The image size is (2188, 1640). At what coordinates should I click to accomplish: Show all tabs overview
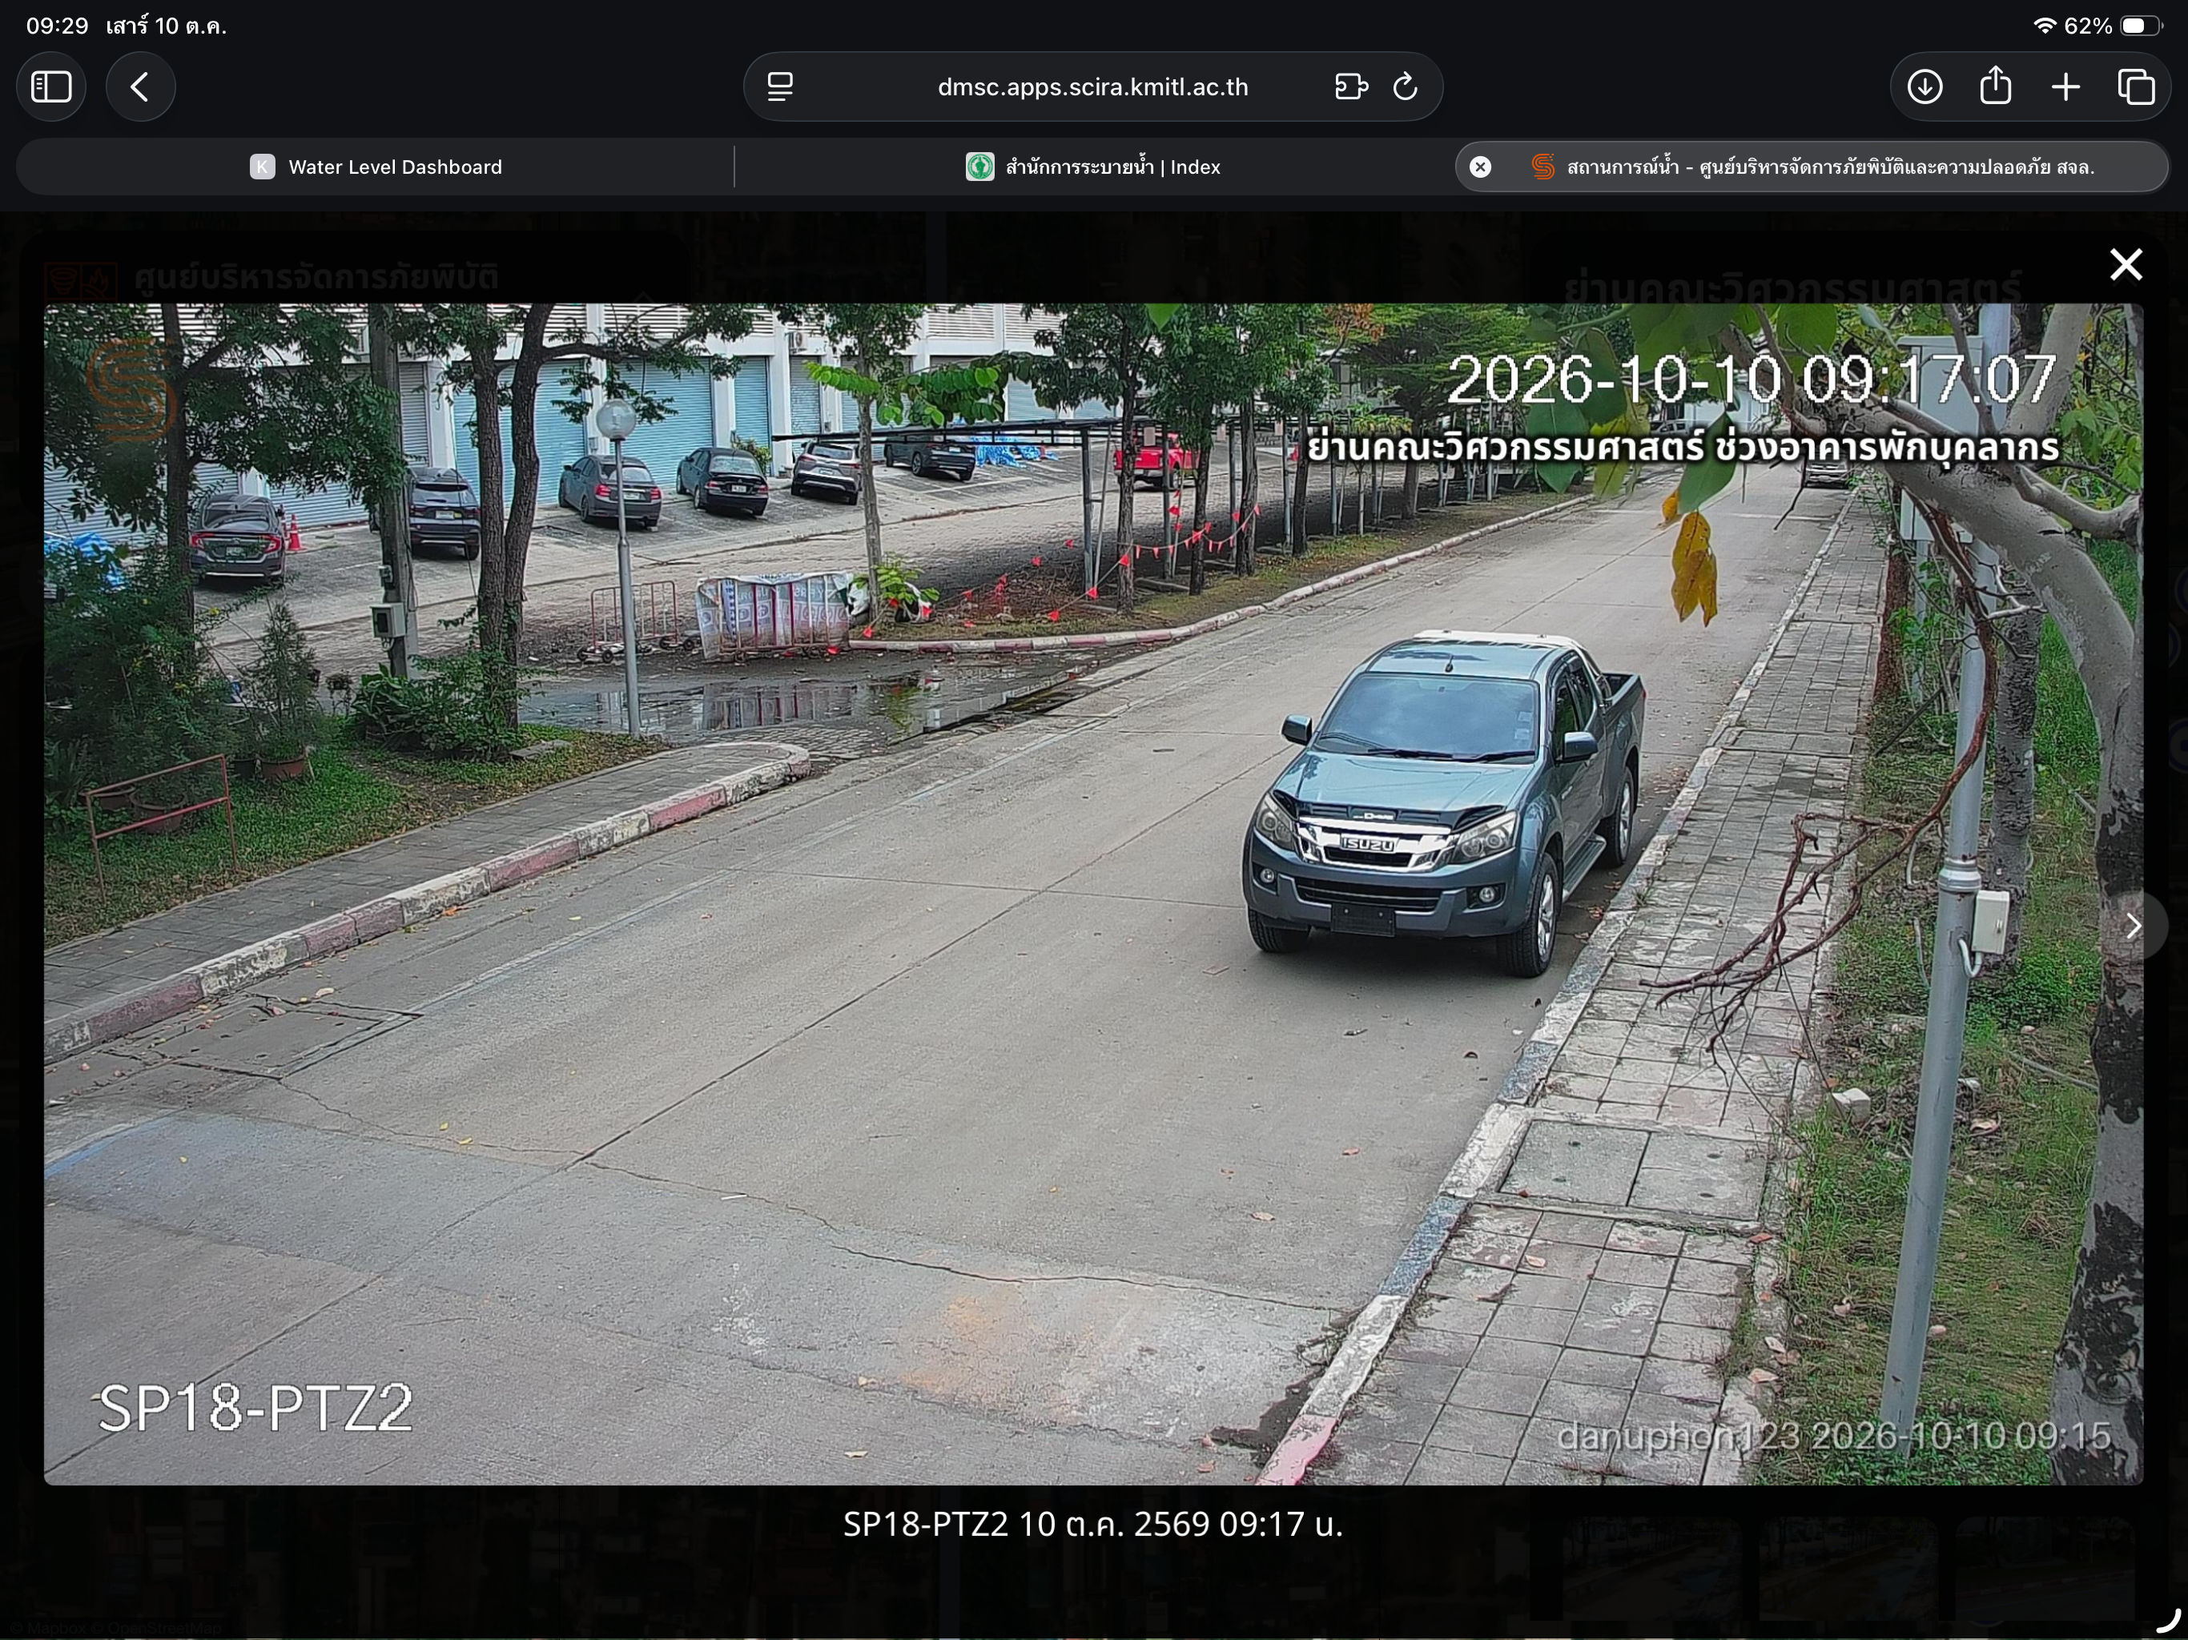2136,87
